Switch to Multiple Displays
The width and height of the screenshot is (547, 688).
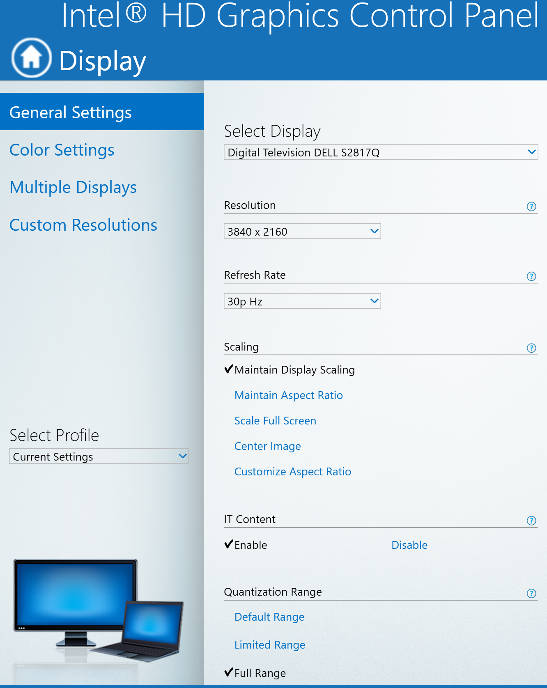tap(73, 187)
